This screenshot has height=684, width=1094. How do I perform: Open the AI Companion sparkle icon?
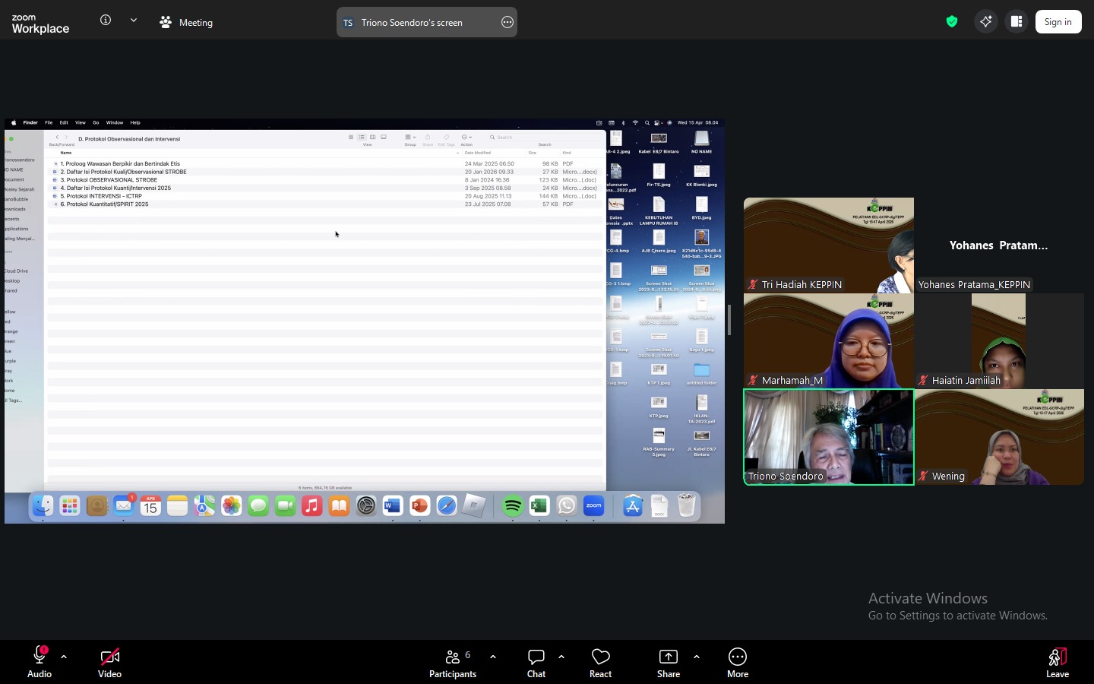click(985, 21)
